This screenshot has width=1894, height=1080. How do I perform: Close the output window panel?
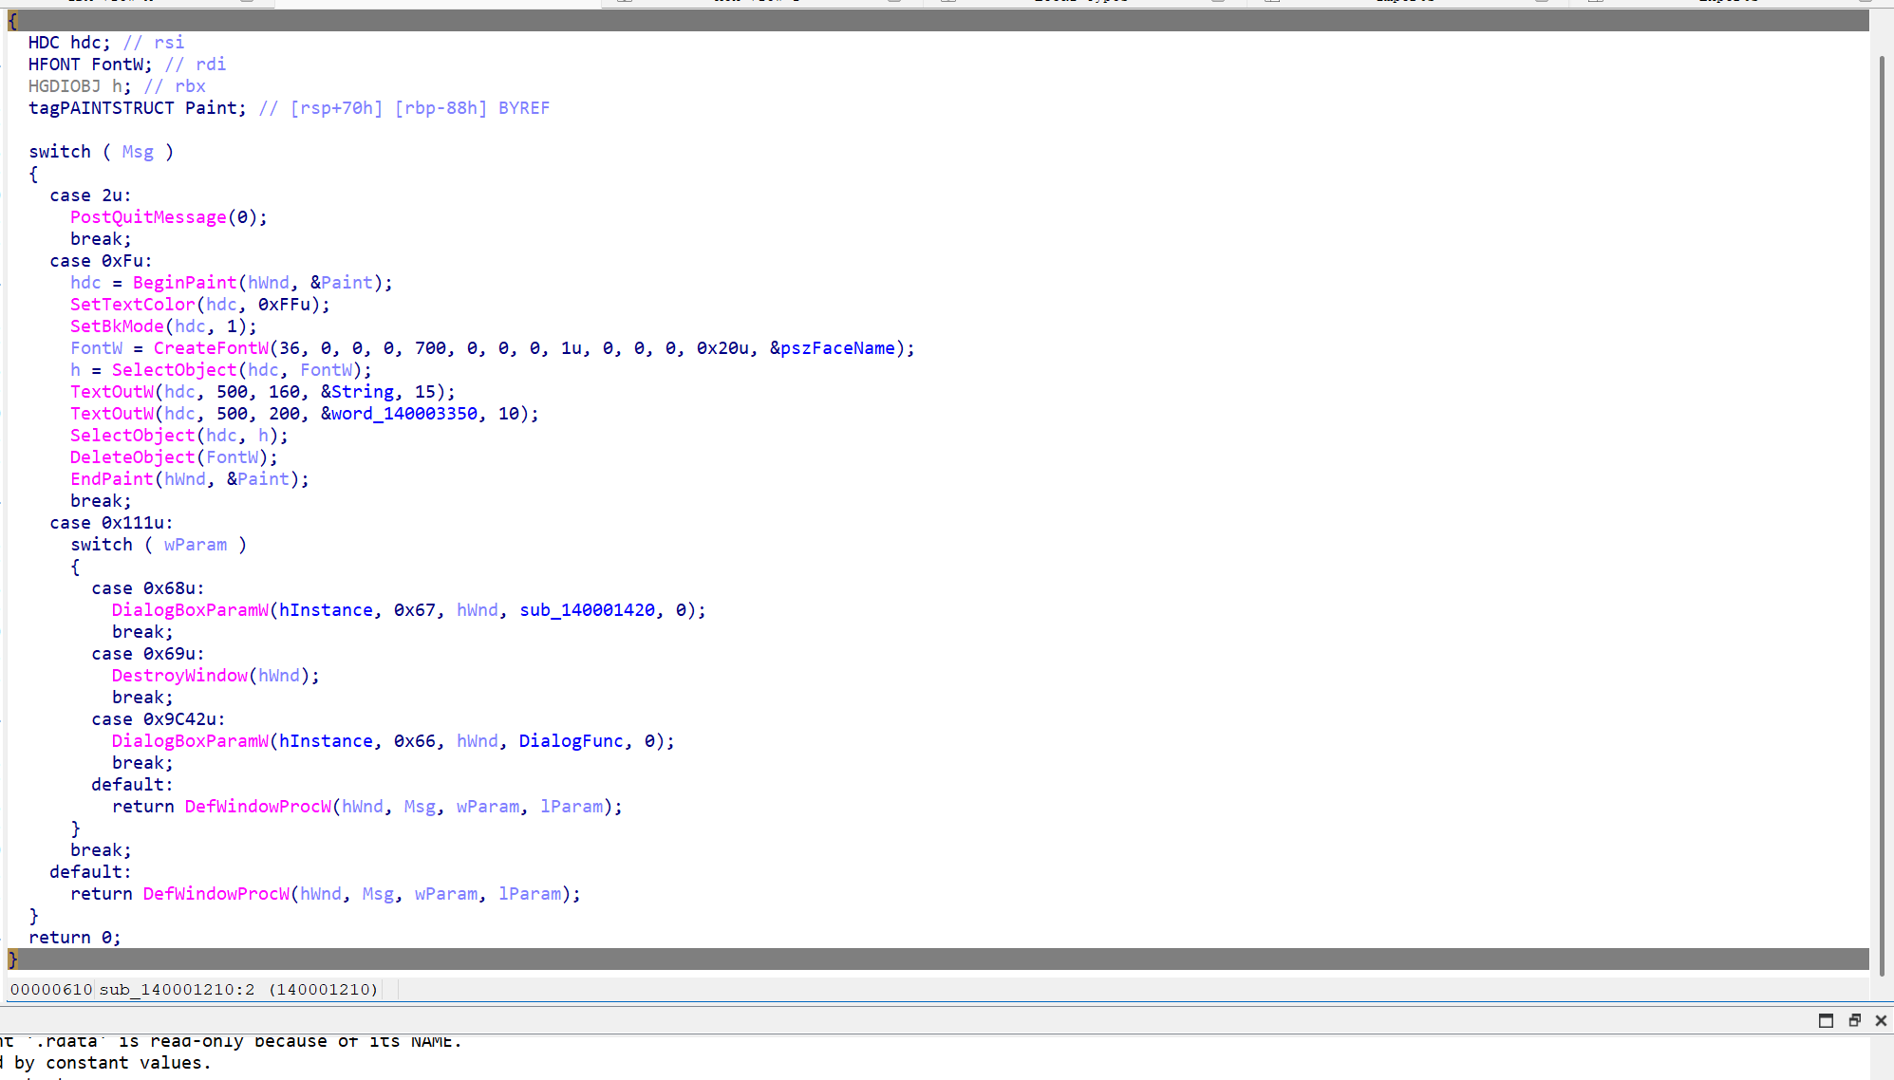[1881, 1021]
